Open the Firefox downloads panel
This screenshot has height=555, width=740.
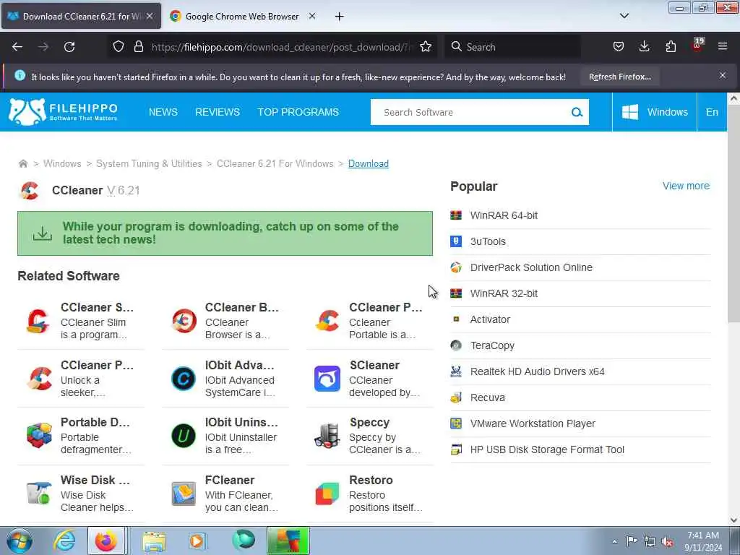tap(644, 46)
